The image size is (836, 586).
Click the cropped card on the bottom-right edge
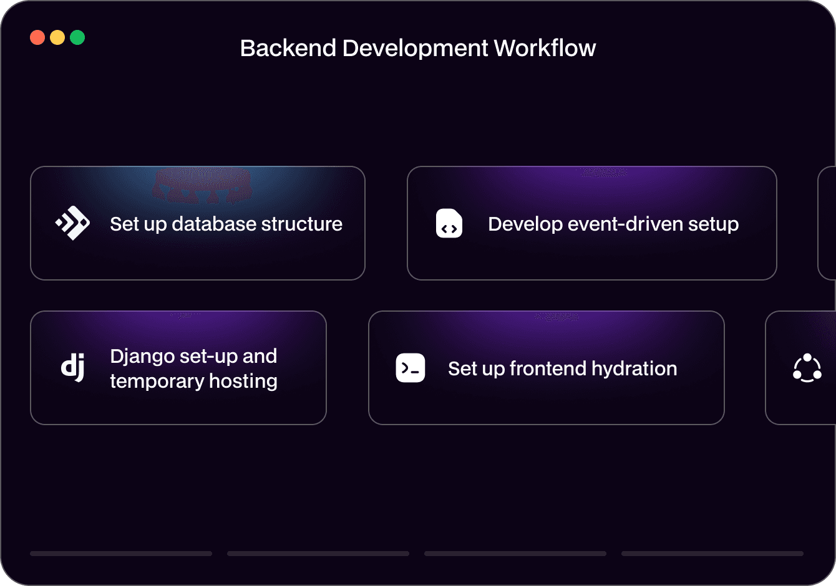pos(802,368)
